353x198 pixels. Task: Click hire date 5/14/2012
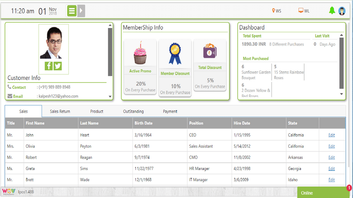click(242, 146)
